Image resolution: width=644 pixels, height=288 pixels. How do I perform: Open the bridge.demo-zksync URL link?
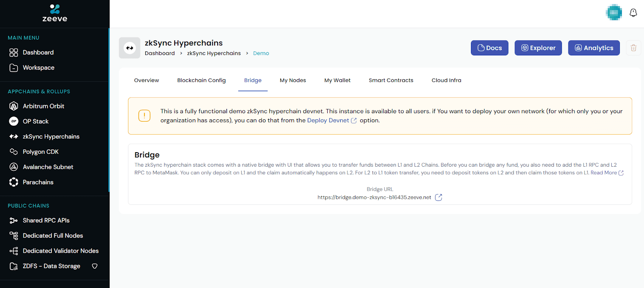coord(374,197)
